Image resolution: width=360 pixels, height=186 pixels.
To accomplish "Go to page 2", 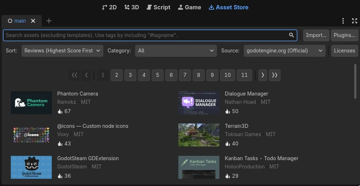I will click(x=117, y=75).
